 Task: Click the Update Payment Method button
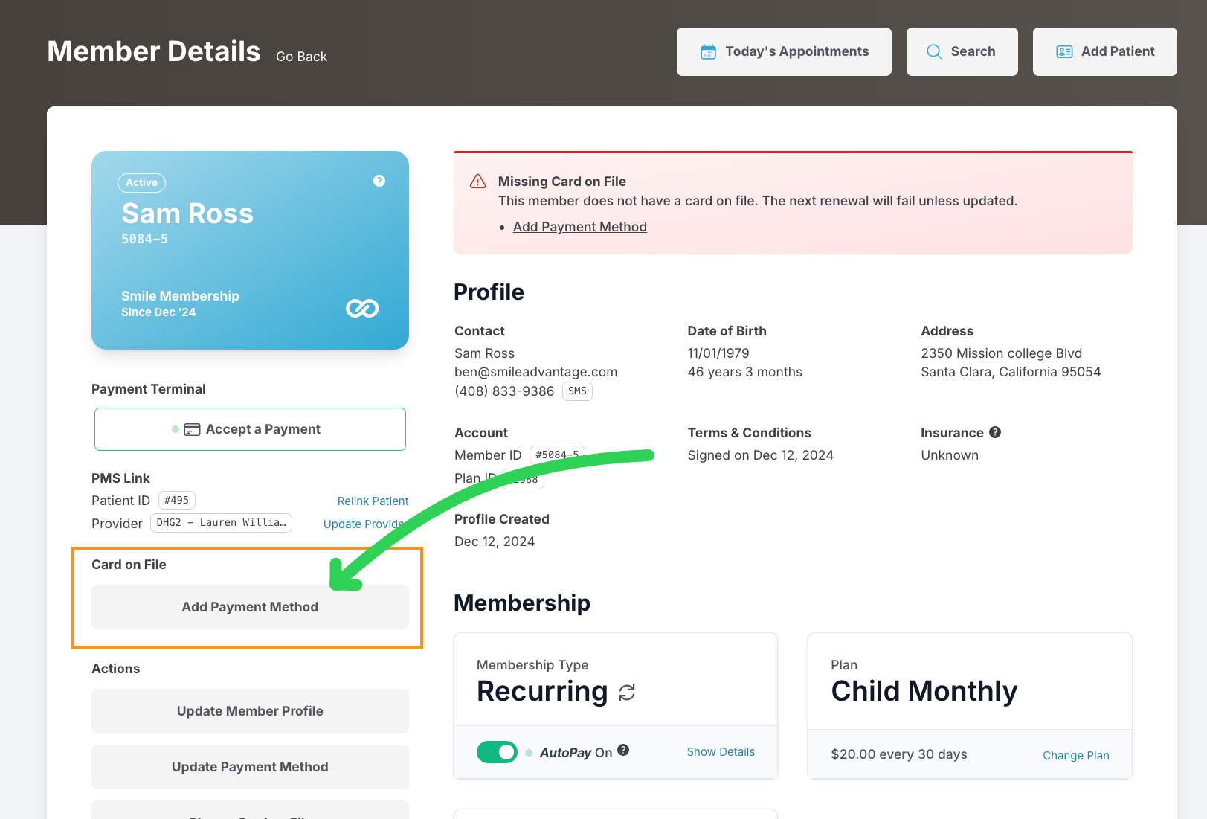[250, 767]
